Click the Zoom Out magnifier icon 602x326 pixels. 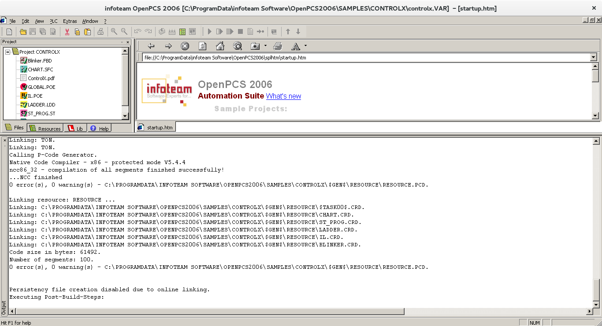(x=124, y=32)
